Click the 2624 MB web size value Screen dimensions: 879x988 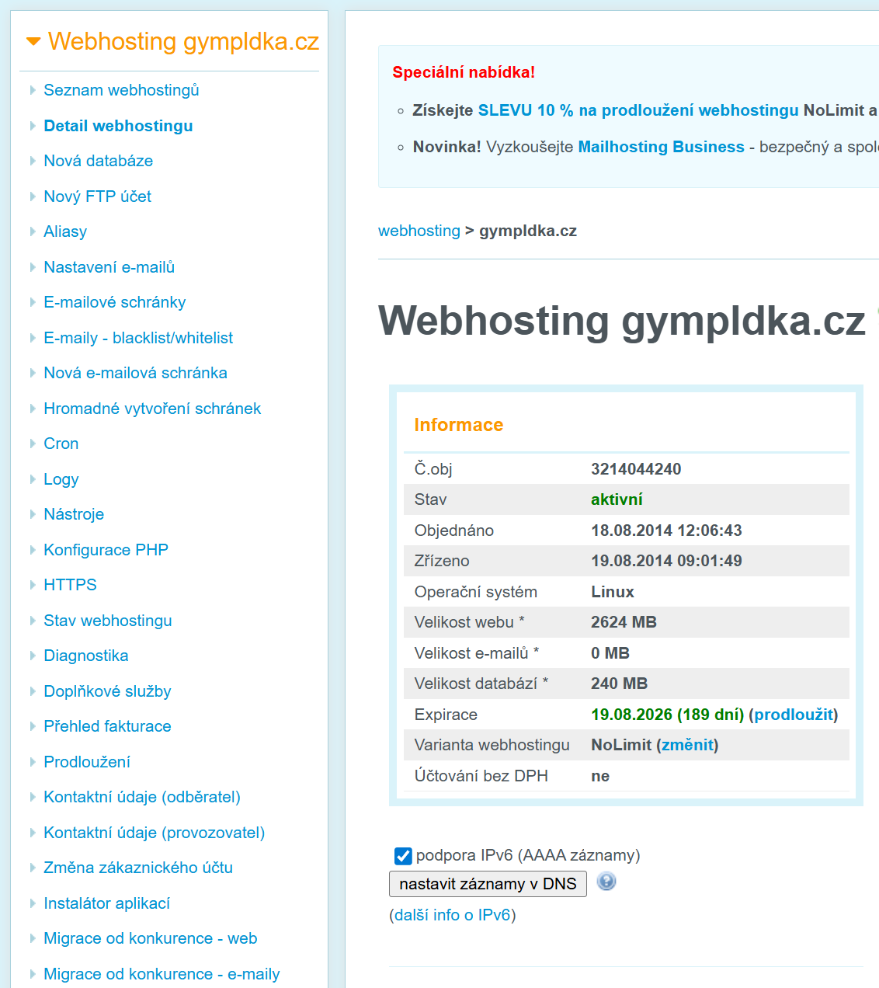pos(624,622)
